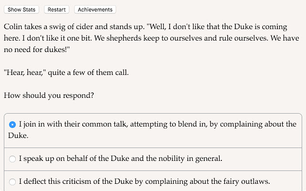Click the Show Stats button
This screenshot has height=191, width=306.
pos(22,10)
